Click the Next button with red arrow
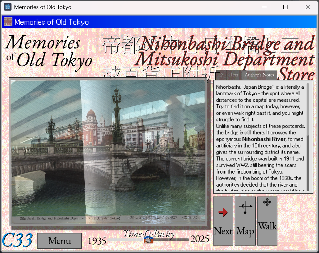319x253 pixels. [x=223, y=221]
